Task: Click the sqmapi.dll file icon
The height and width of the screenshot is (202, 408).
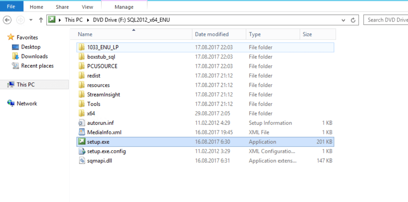Action: click(x=82, y=161)
